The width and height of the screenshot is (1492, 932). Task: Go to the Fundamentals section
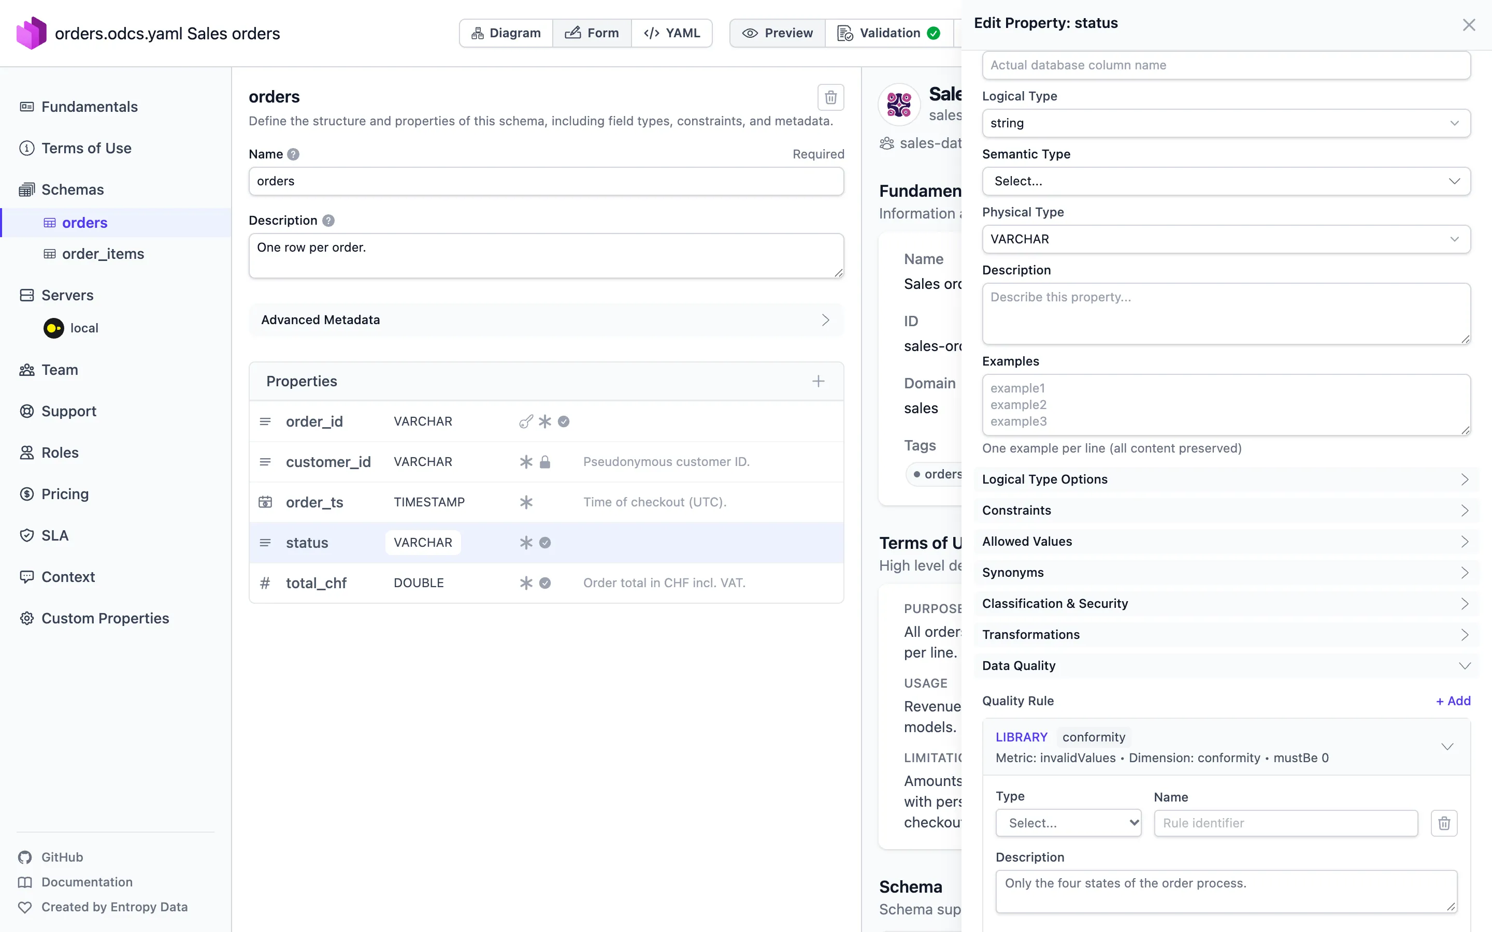[x=90, y=107]
